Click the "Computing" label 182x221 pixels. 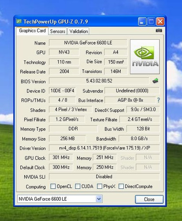point(36,187)
